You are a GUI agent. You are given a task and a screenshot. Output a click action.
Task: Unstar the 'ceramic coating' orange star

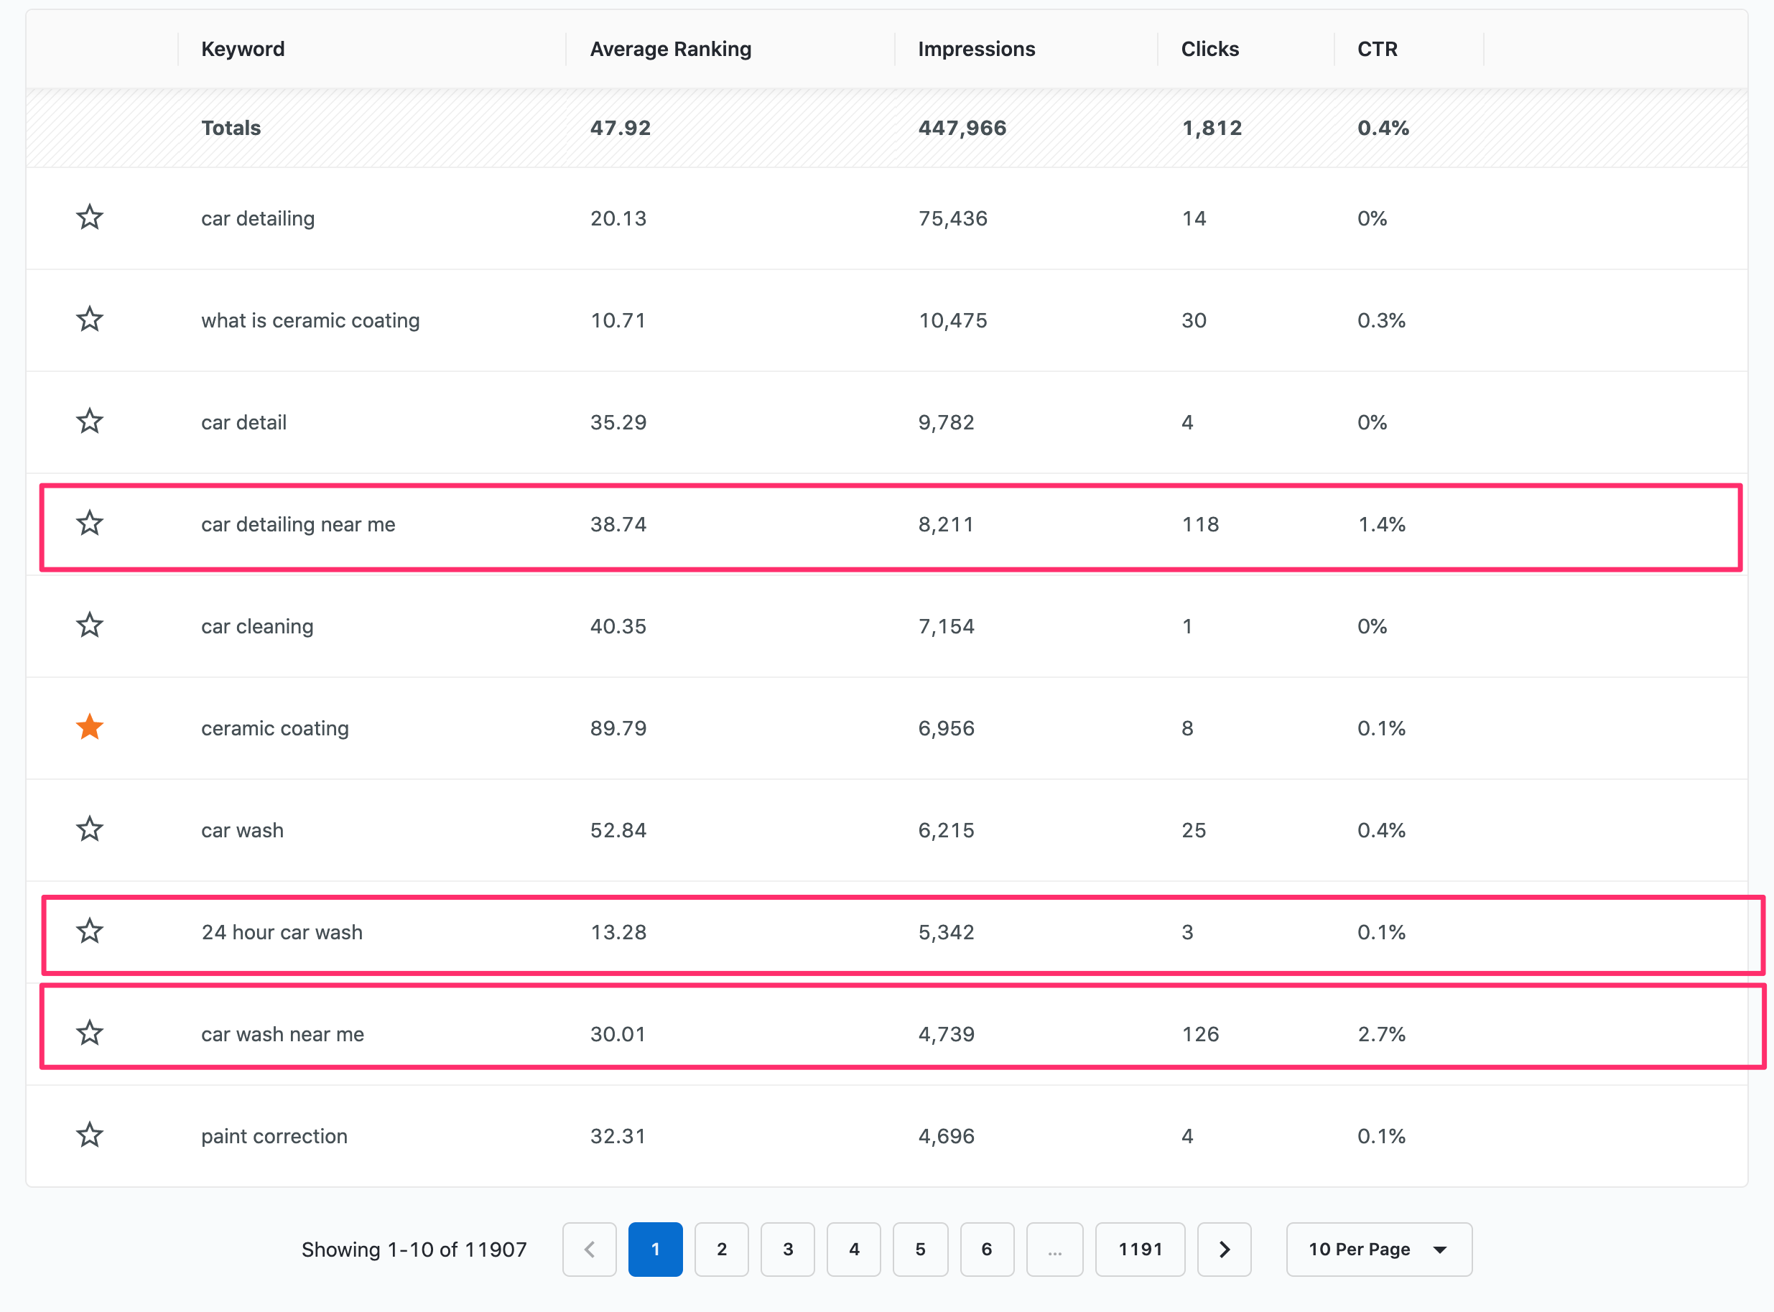tap(90, 727)
